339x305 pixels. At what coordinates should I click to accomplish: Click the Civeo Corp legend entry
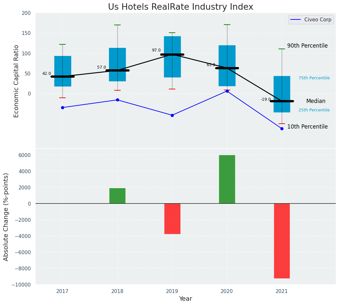tap(311, 20)
